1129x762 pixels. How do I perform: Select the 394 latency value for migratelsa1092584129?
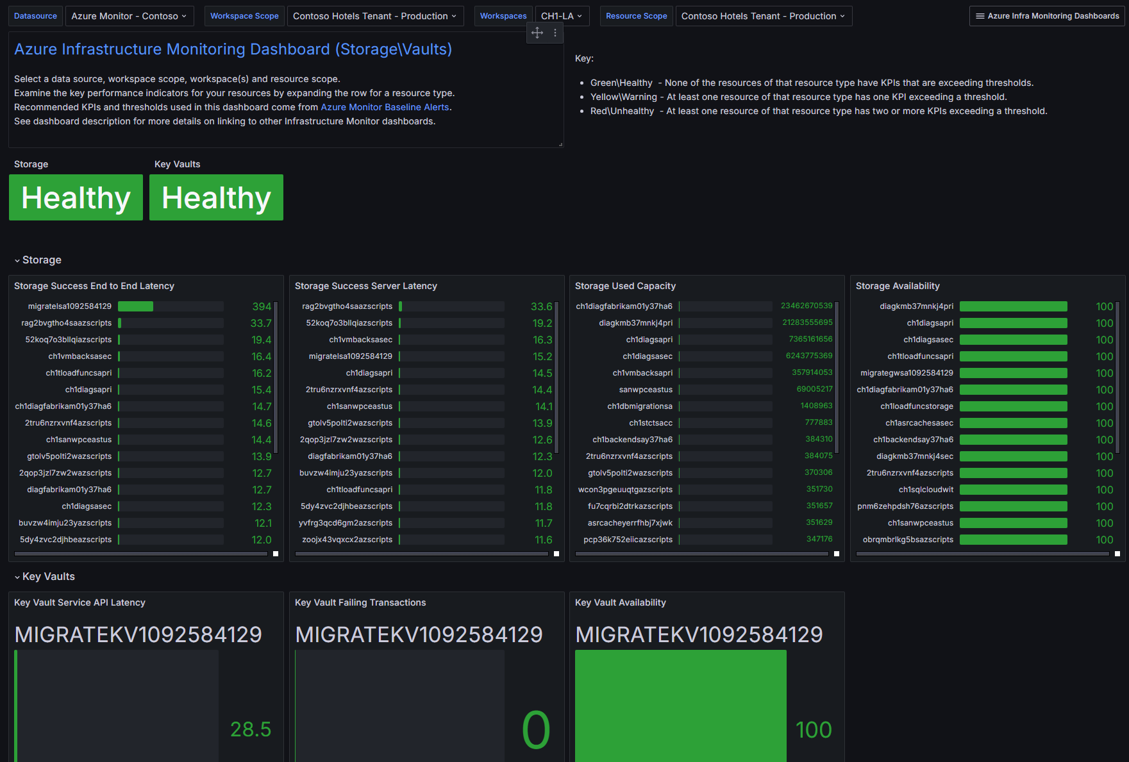(262, 306)
